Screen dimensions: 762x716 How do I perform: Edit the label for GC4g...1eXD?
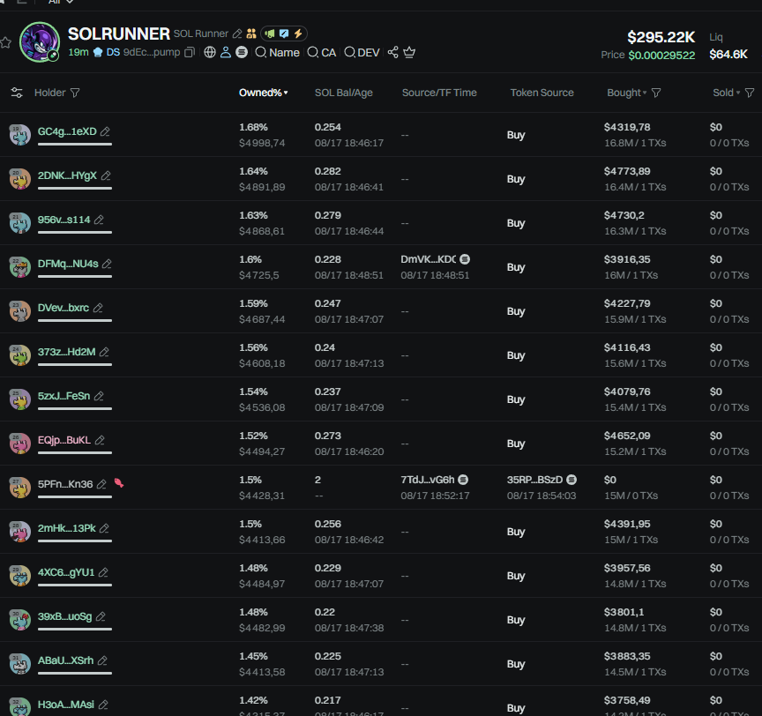105,131
